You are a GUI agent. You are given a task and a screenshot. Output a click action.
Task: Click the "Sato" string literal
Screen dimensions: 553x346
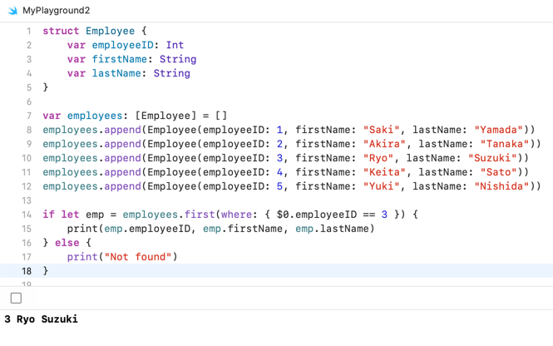click(498, 172)
